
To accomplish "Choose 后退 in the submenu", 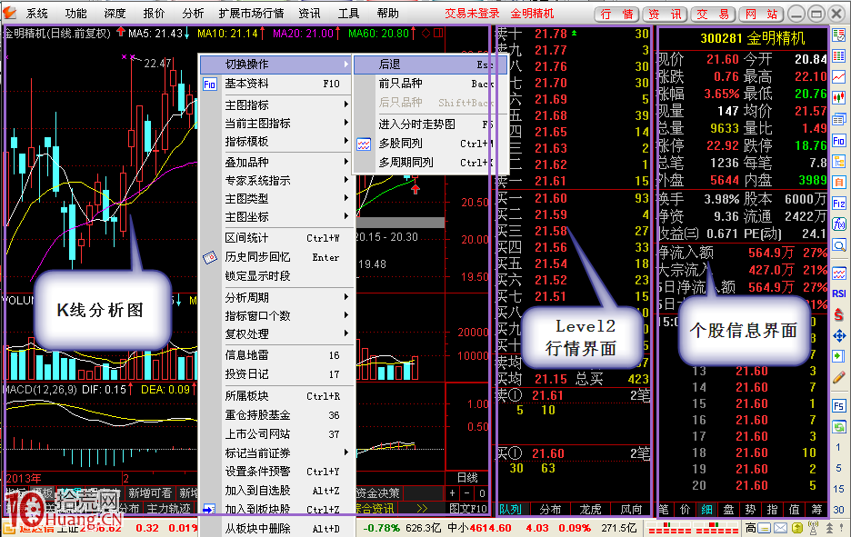I will coord(430,65).
